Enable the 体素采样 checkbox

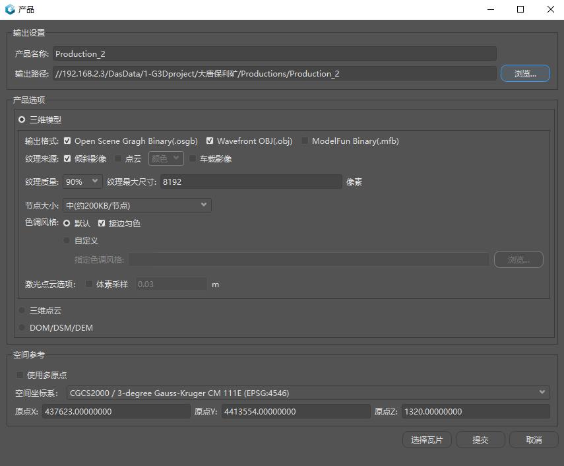pos(89,284)
